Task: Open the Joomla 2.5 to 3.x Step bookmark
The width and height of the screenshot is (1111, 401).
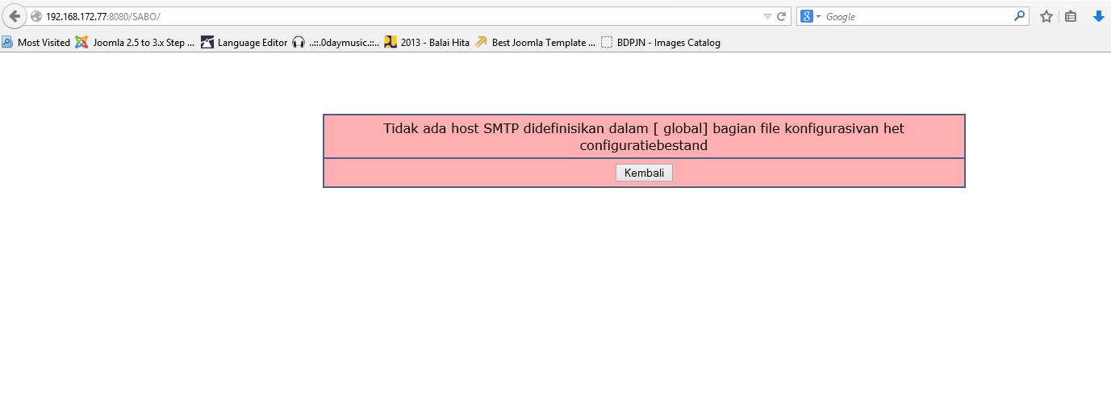Action: 135,43
